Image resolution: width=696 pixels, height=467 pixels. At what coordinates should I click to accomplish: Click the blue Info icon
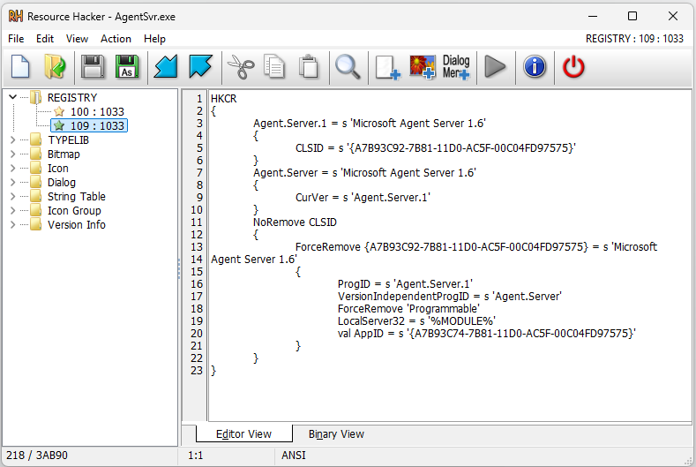(535, 67)
